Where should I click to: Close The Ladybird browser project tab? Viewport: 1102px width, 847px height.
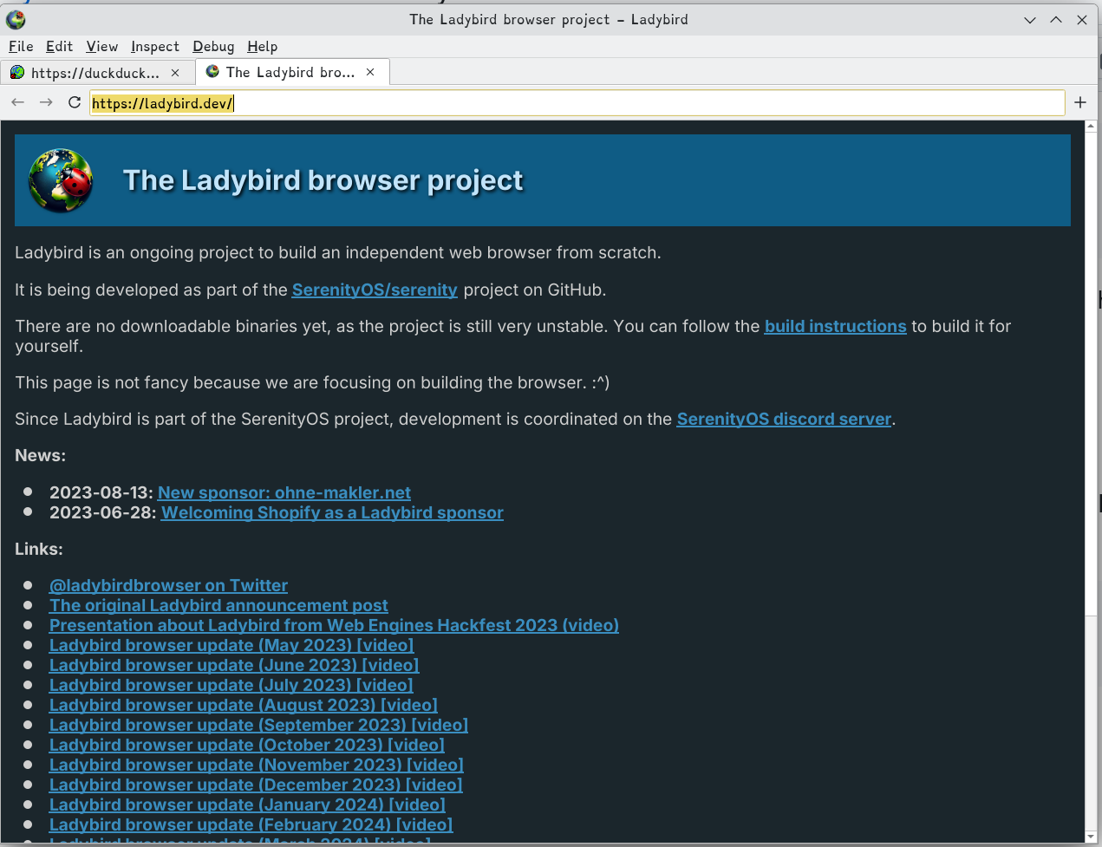click(370, 72)
